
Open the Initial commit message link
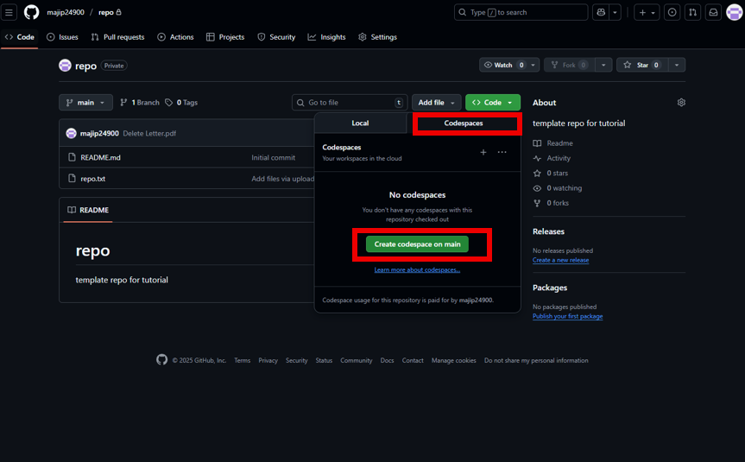coord(273,157)
